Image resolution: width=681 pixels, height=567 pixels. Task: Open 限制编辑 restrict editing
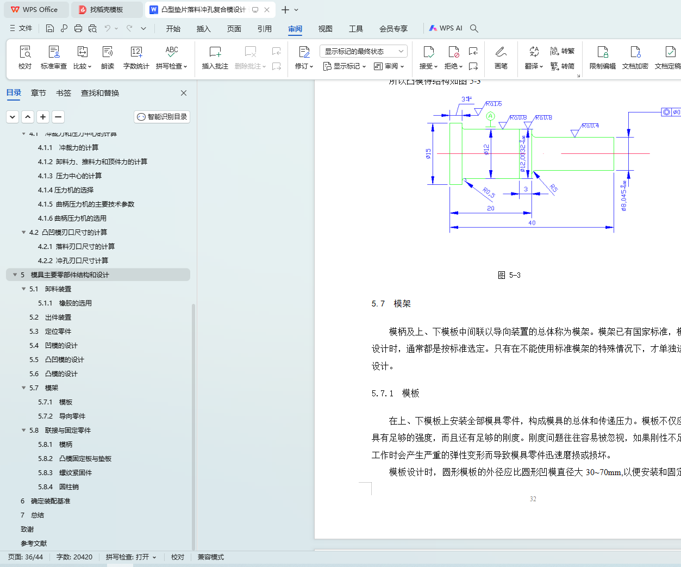pyautogui.click(x=603, y=58)
